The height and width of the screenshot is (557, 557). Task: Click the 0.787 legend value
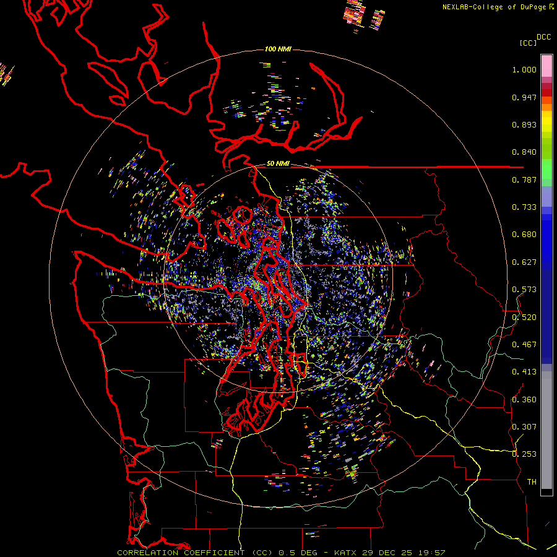tap(524, 179)
